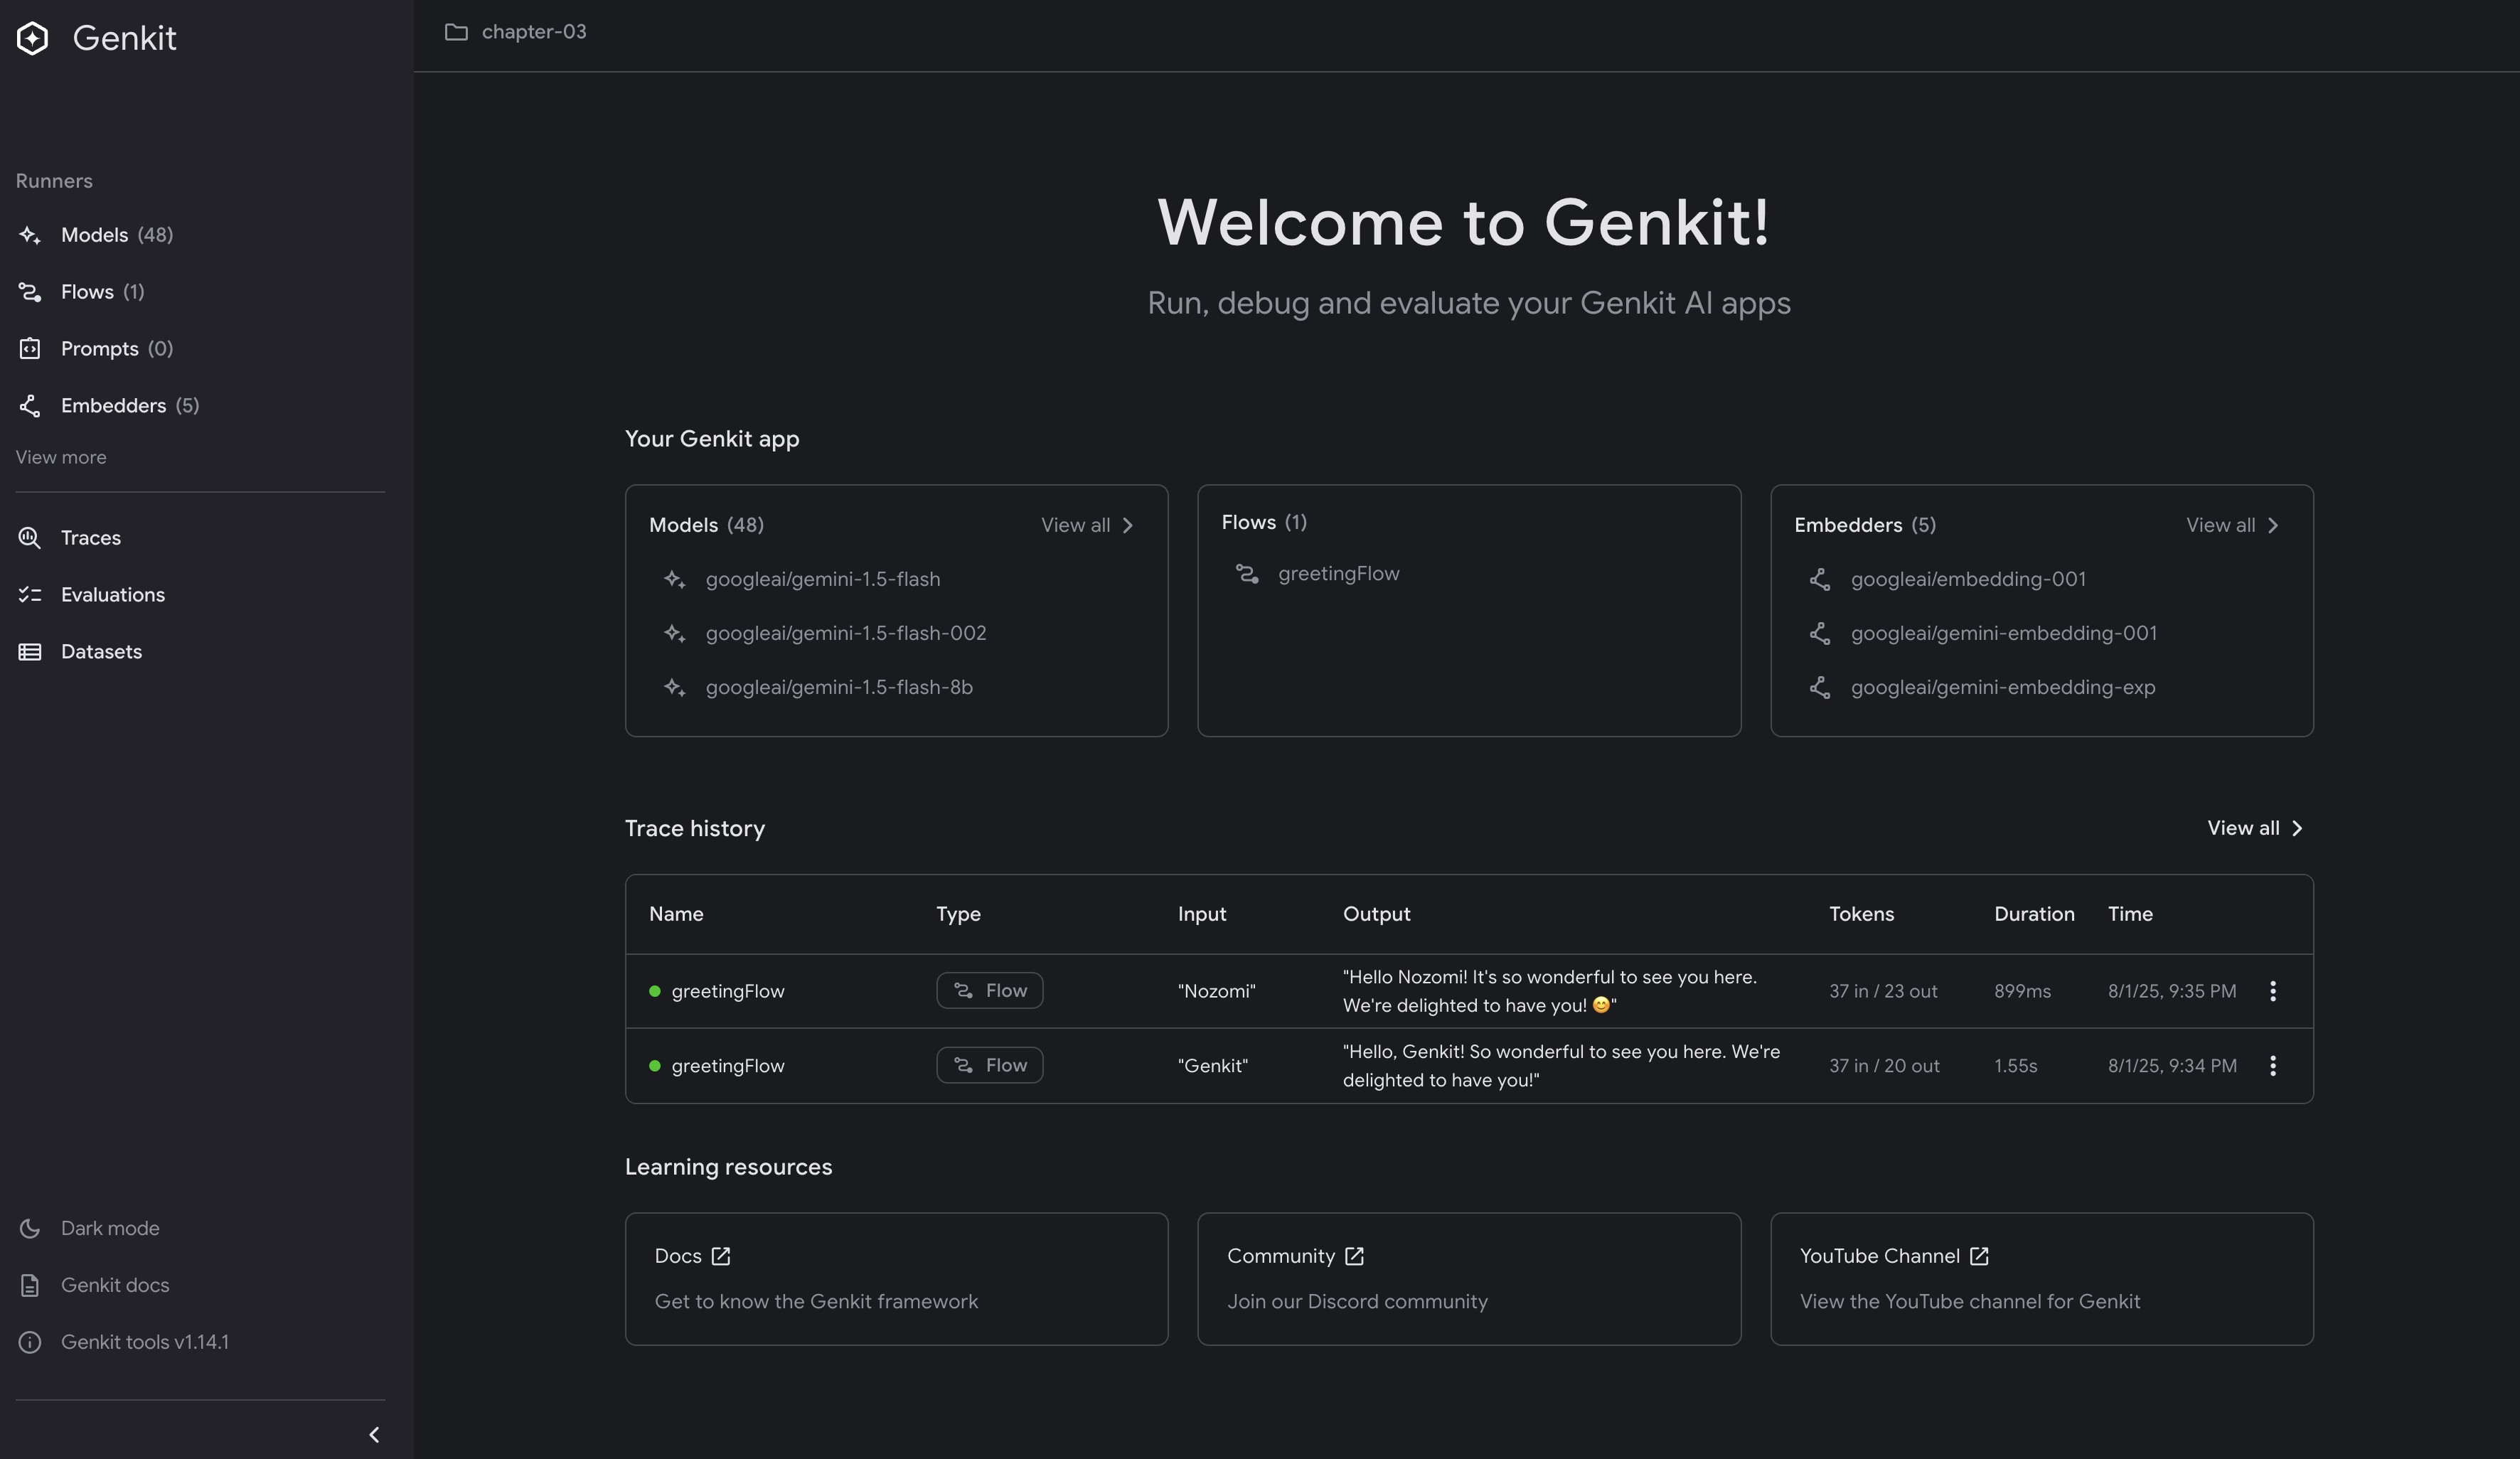Open the YouTube Channel card

click(2042, 1280)
